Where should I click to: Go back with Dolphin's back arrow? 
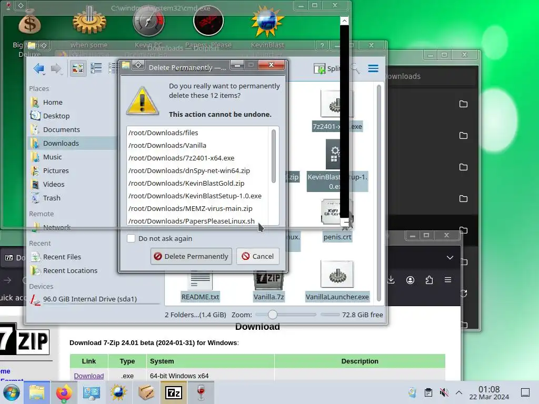(x=39, y=69)
